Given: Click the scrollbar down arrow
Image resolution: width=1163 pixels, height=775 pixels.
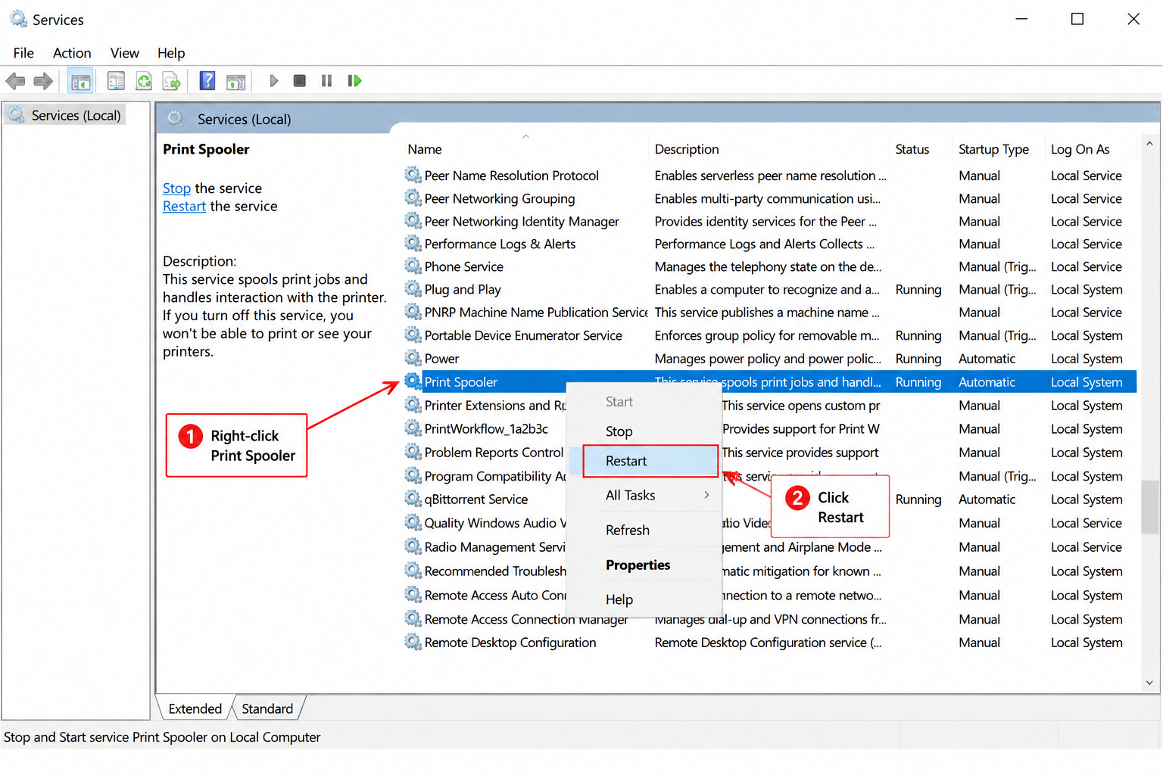Looking at the screenshot, I should (1149, 683).
